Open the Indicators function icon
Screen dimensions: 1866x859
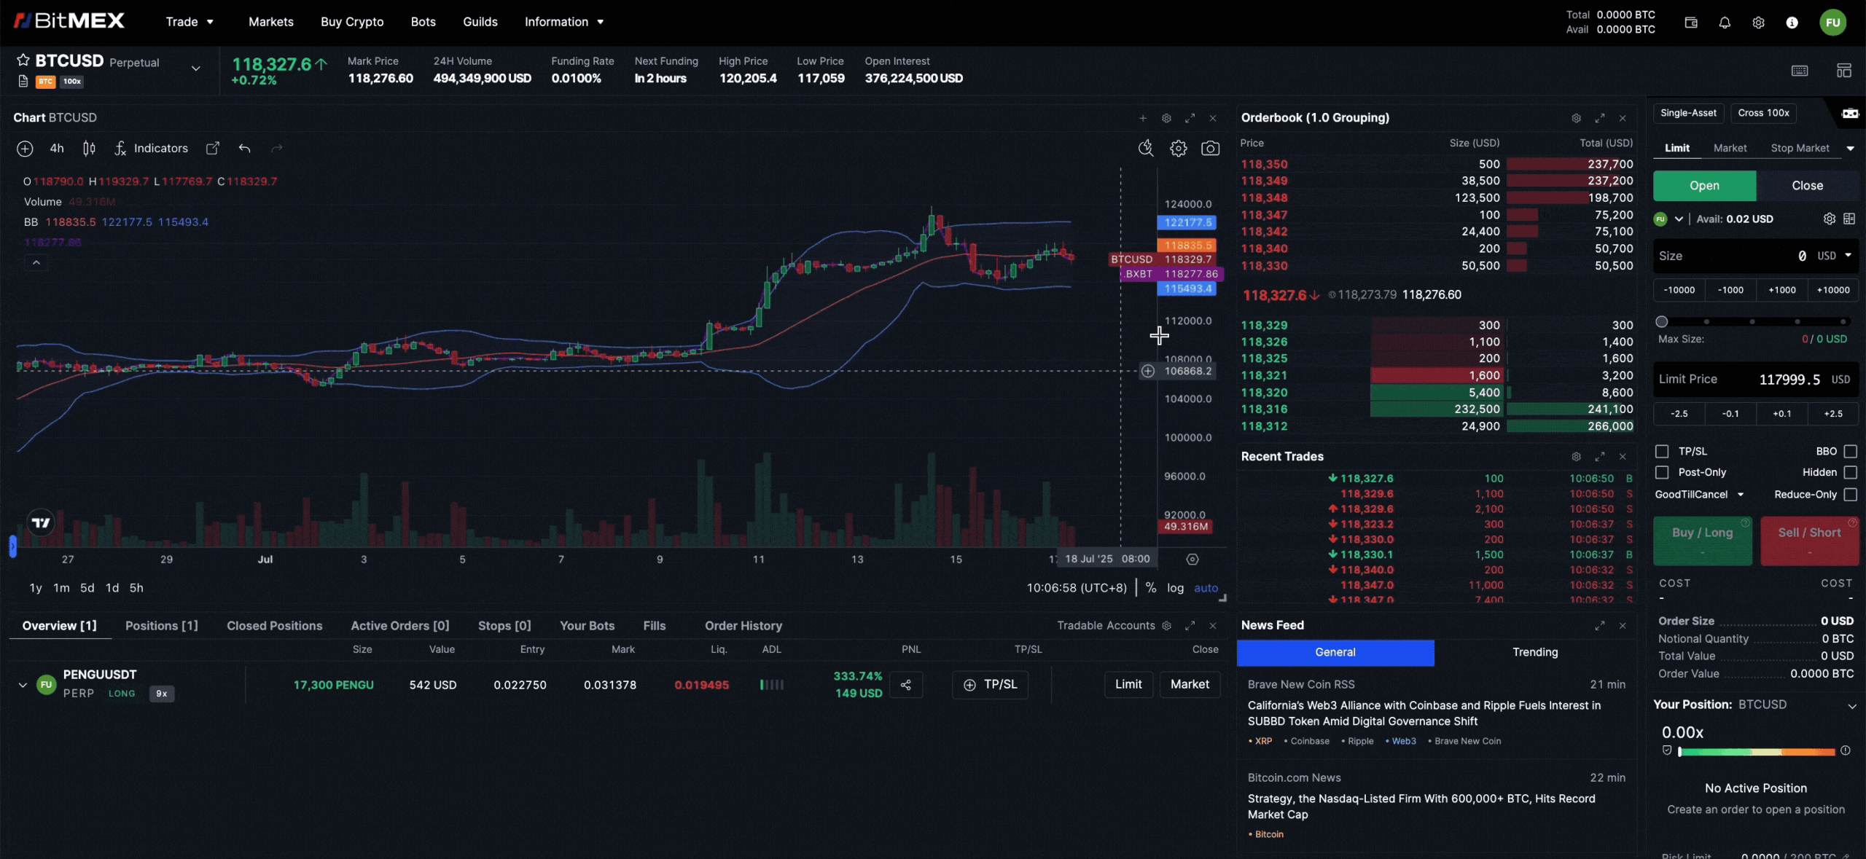[120, 149]
